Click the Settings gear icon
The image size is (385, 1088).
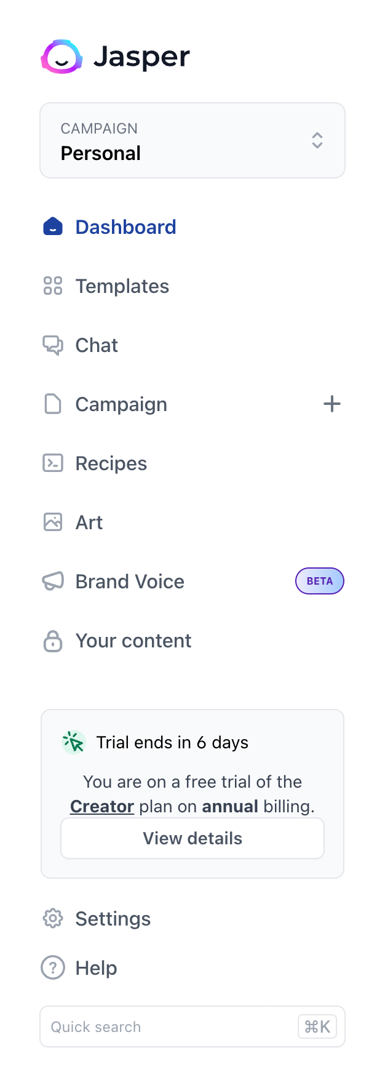53,918
